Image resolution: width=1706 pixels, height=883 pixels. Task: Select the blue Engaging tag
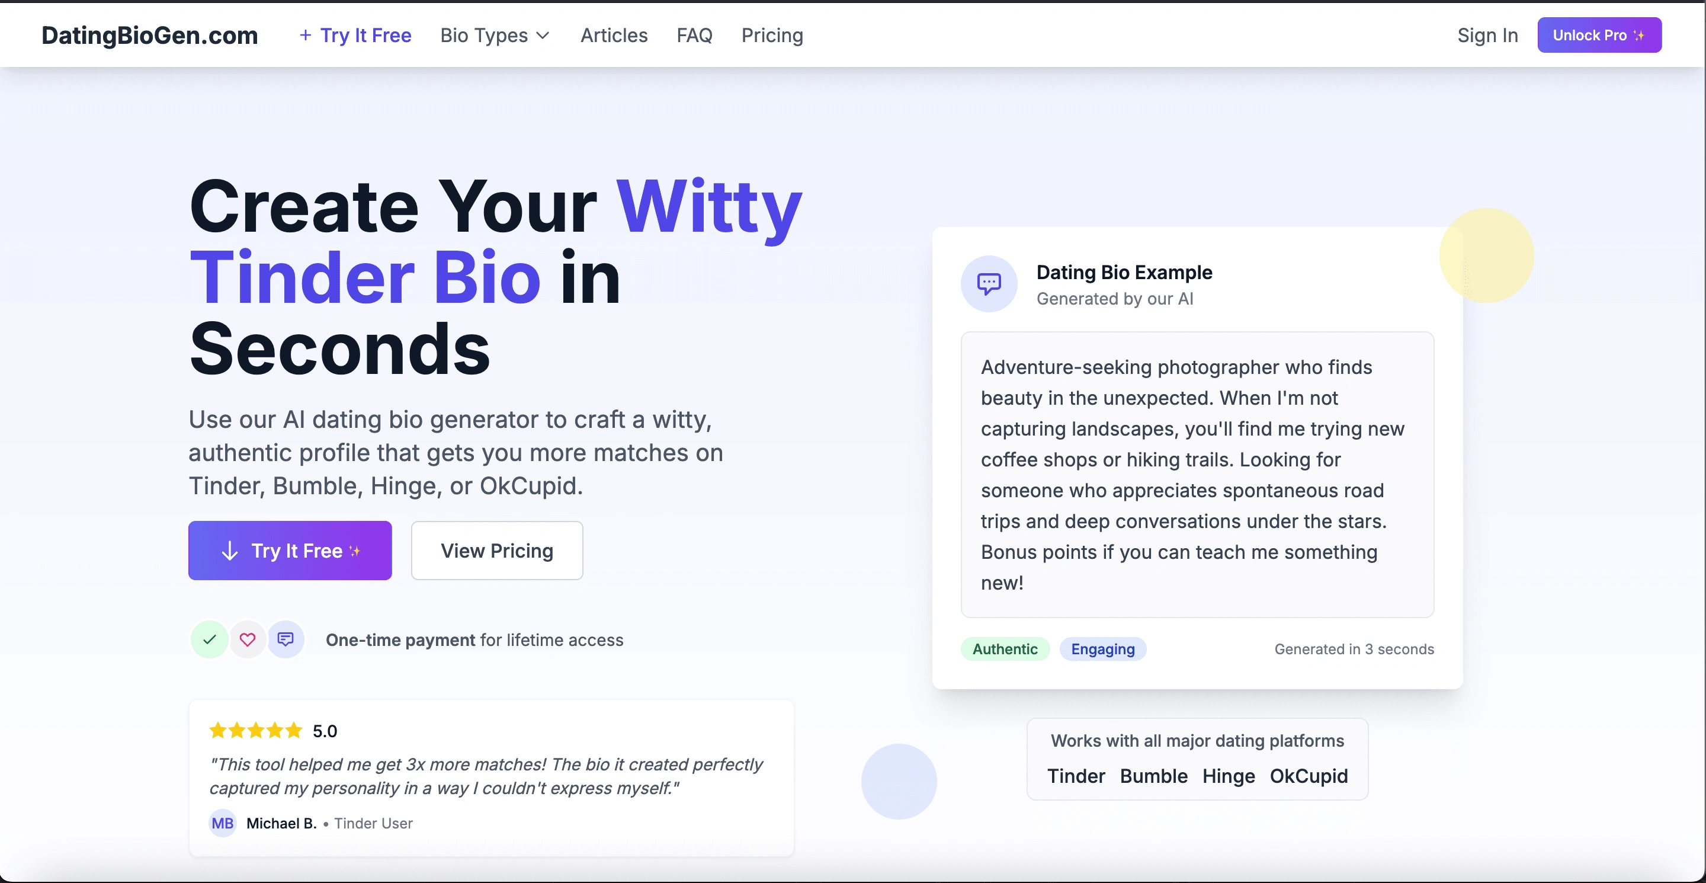[x=1102, y=649]
